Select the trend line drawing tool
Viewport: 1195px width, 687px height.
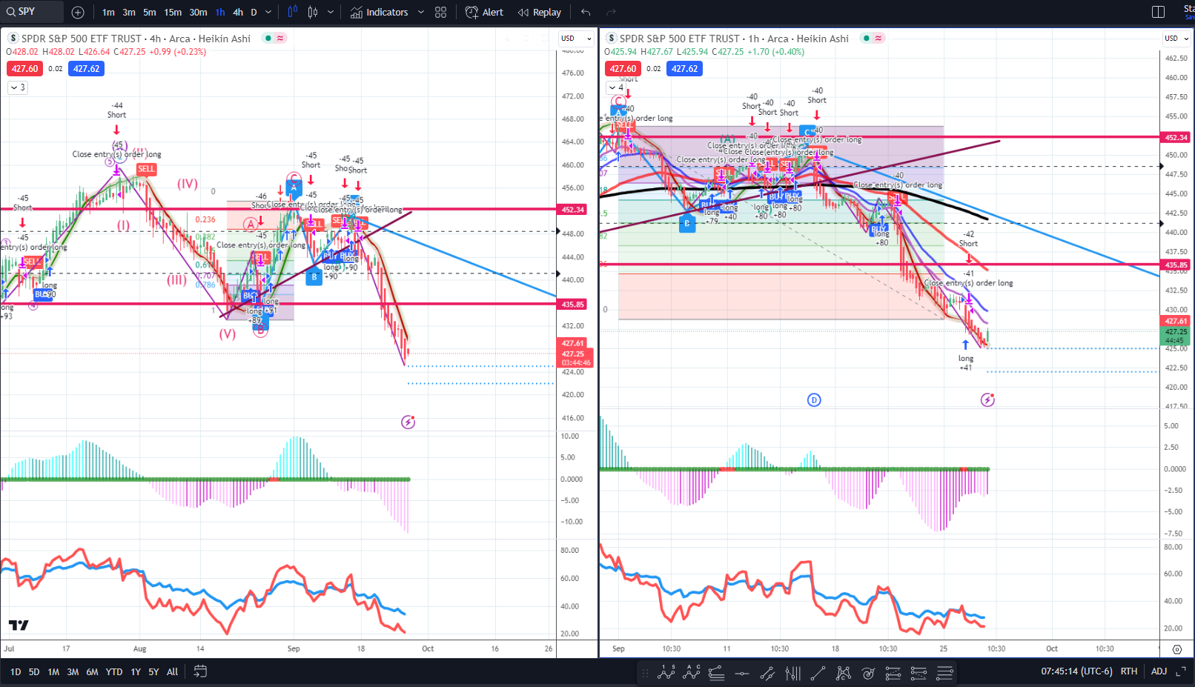818,673
